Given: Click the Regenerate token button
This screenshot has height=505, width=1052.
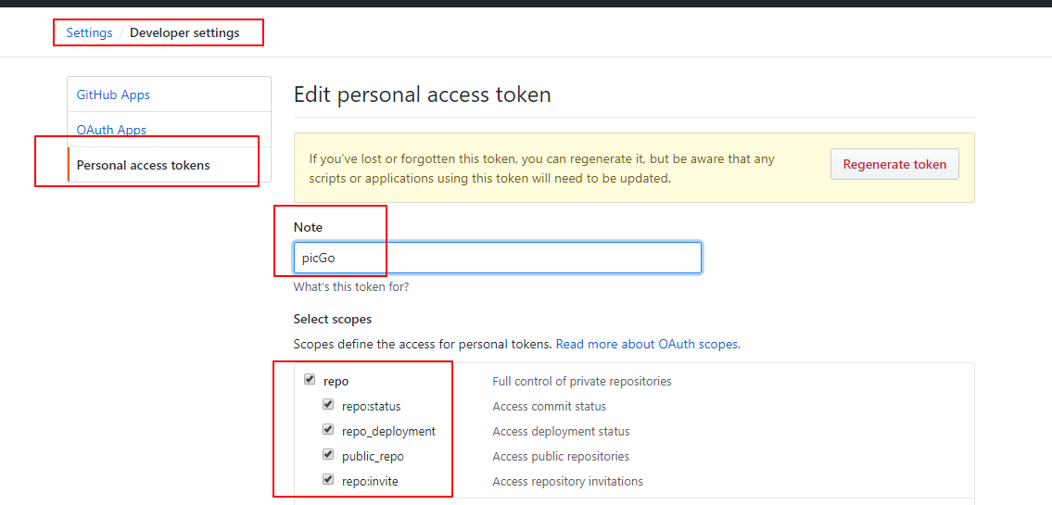Looking at the screenshot, I should [894, 164].
